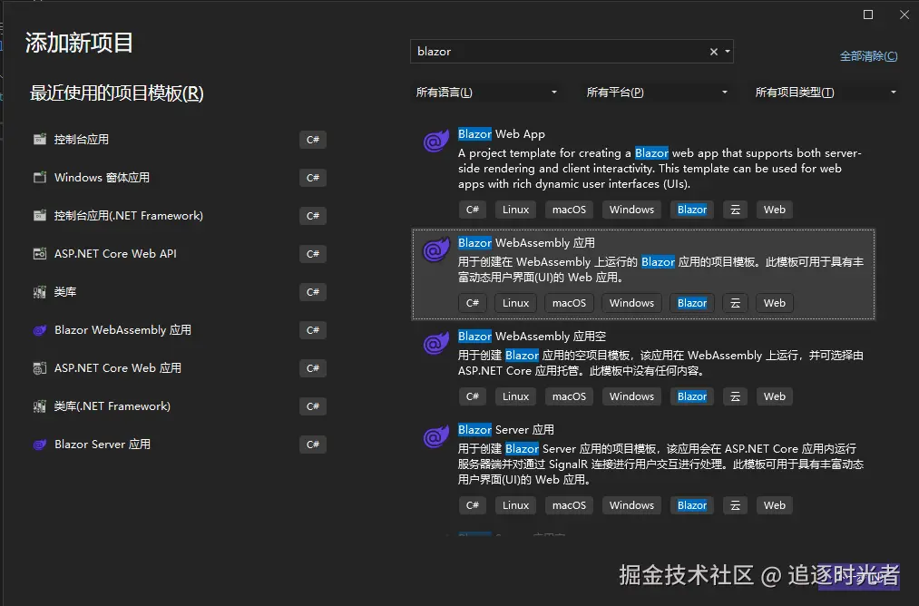Open the 所有平台 filter dropdown
Image resolution: width=919 pixels, height=606 pixels.
point(657,92)
